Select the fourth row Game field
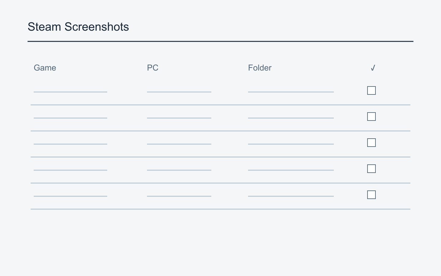Image resolution: width=441 pixels, height=276 pixels. point(70,166)
